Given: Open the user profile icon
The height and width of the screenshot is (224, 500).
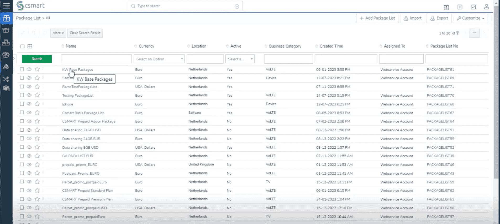Looking at the screenshot, I should [487, 7].
